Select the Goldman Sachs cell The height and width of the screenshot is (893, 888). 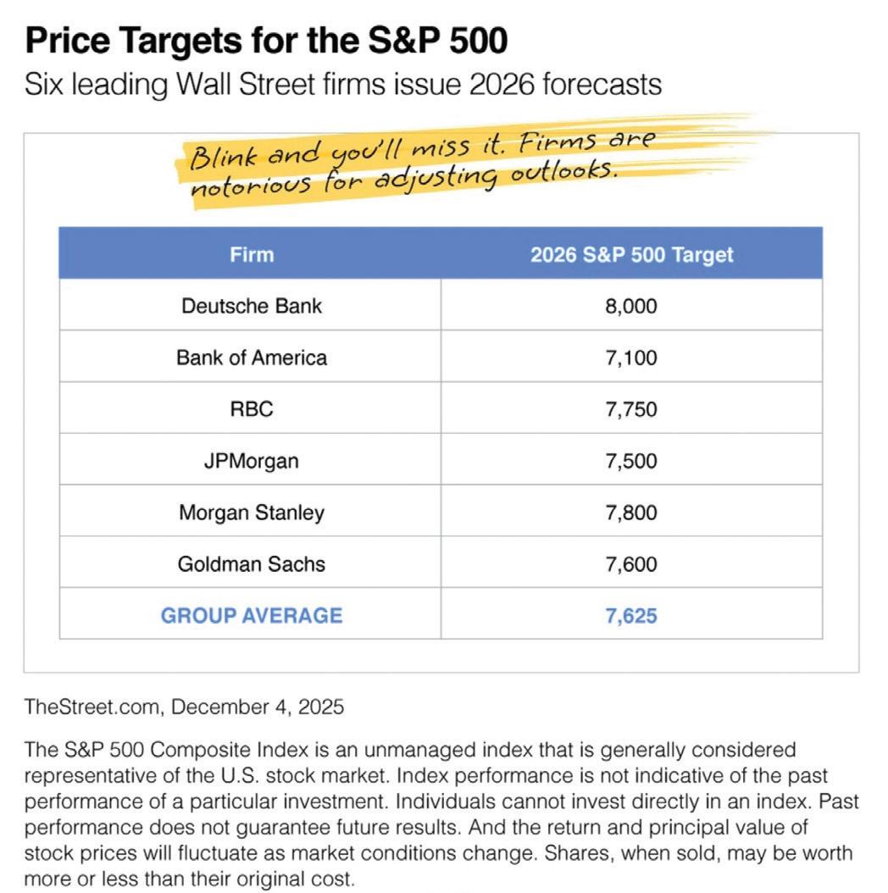(x=251, y=563)
